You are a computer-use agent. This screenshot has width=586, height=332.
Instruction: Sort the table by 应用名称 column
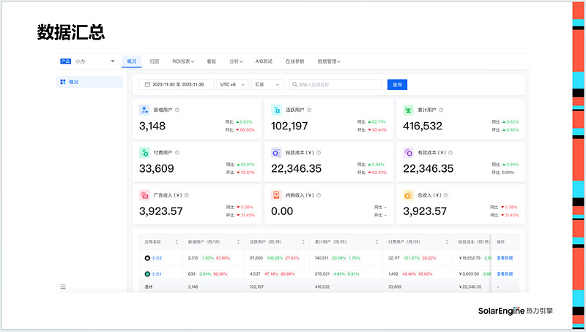tap(177, 241)
